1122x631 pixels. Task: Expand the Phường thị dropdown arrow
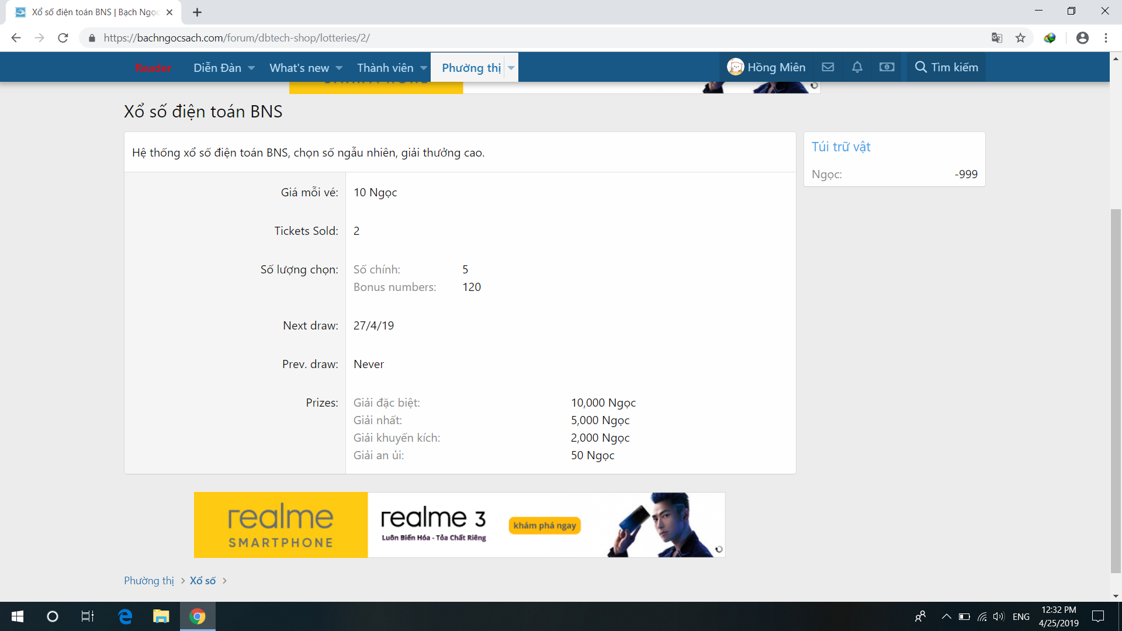511,68
